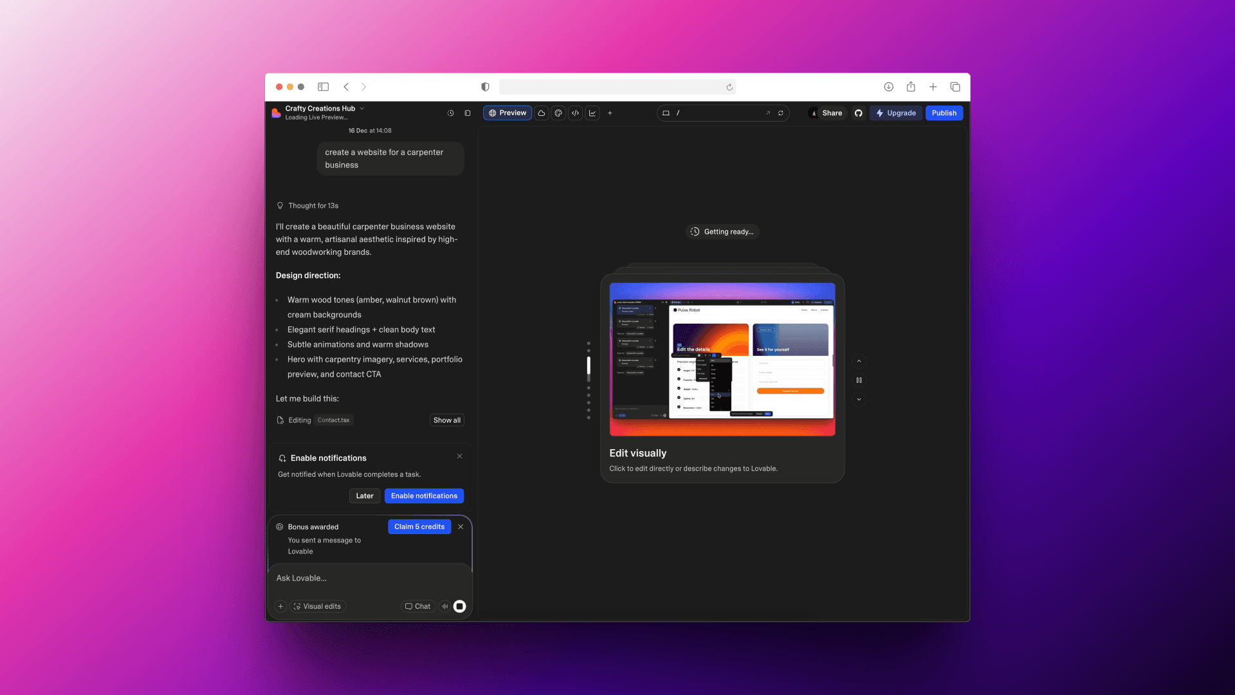This screenshot has width=1235, height=695.
Task: Open preview in new tab via arrow icon
Action: pyautogui.click(x=768, y=113)
